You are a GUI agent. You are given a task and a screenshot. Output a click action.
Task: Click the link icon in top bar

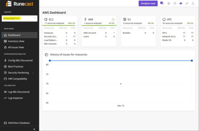[x=187, y=3]
